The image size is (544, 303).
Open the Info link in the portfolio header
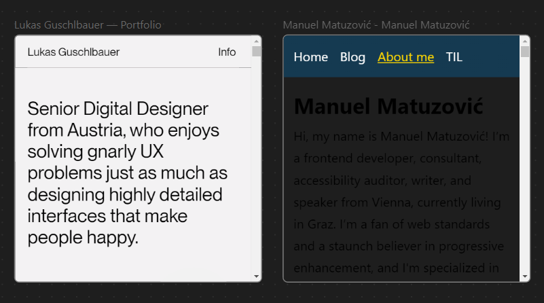(x=227, y=52)
